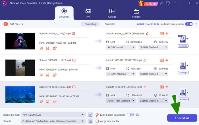Viewport: 199px width, 125px height.
Task: Open Settings for anime video
Action: pos(183,46)
